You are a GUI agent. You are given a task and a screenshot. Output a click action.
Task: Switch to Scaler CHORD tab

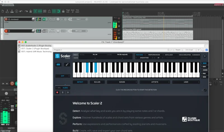tap(204, 70)
